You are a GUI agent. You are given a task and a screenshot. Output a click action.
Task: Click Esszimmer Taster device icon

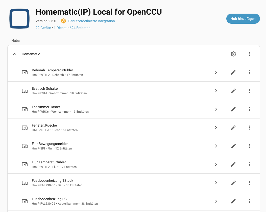[x=25, y=109]
